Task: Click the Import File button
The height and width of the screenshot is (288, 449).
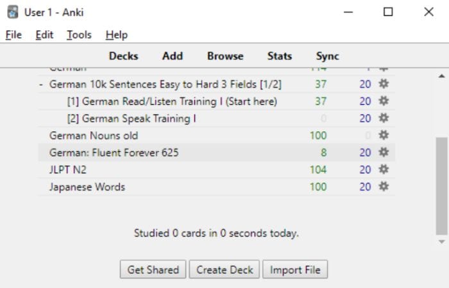Action: (295, 269)
